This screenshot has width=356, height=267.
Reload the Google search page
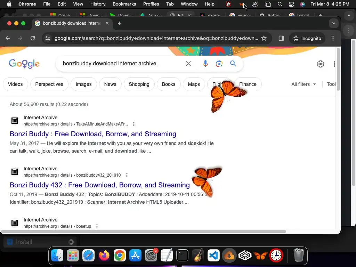click(x=33, y=38)
